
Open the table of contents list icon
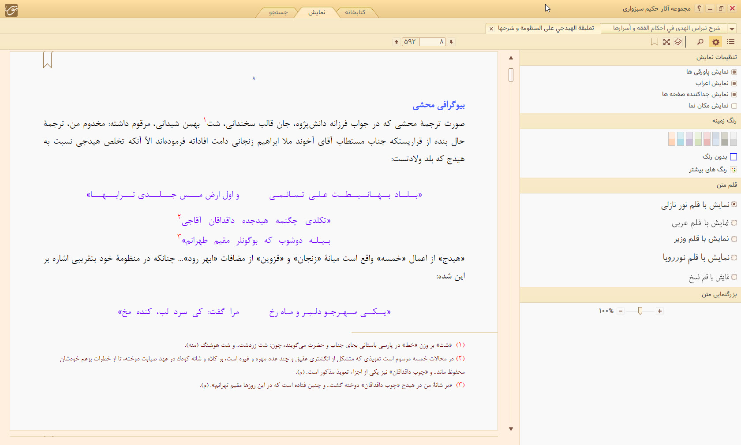click(x=731, y=42)
